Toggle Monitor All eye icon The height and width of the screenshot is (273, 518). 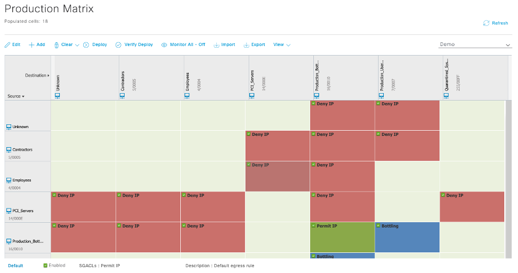coord(164,45)
